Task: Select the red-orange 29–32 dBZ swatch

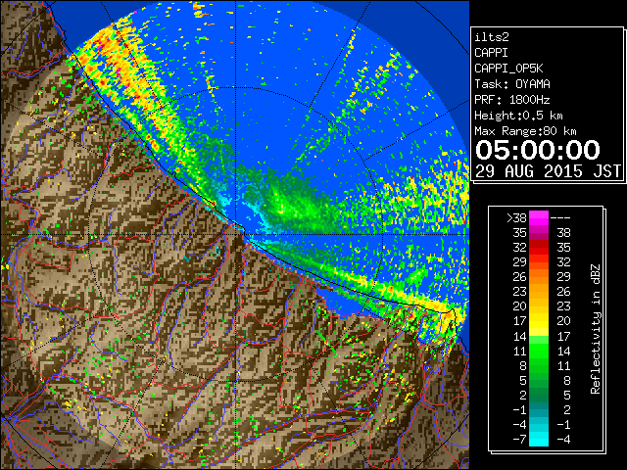Action: [539, 262]
